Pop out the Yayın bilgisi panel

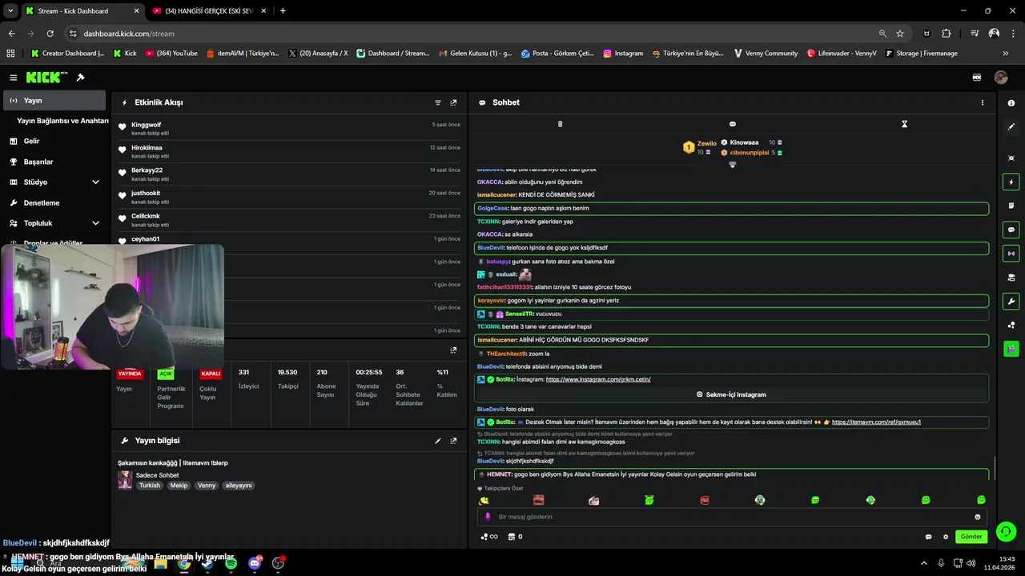pyautogui.click(x=453, y=441)
